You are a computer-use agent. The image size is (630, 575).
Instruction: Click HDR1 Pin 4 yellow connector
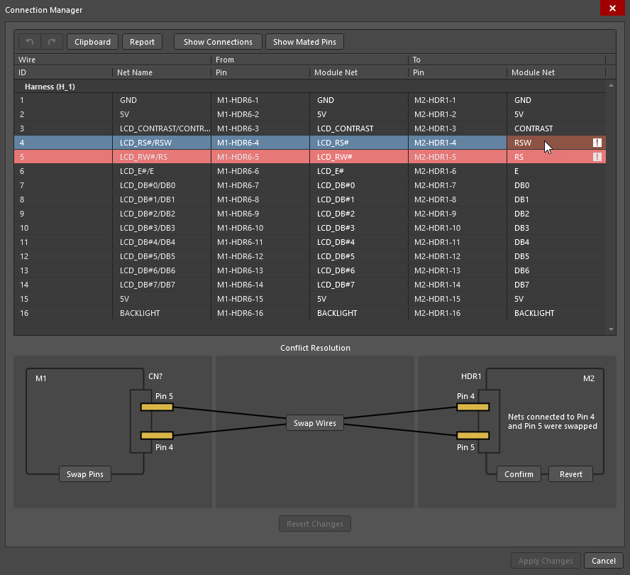tap(473, 407)
